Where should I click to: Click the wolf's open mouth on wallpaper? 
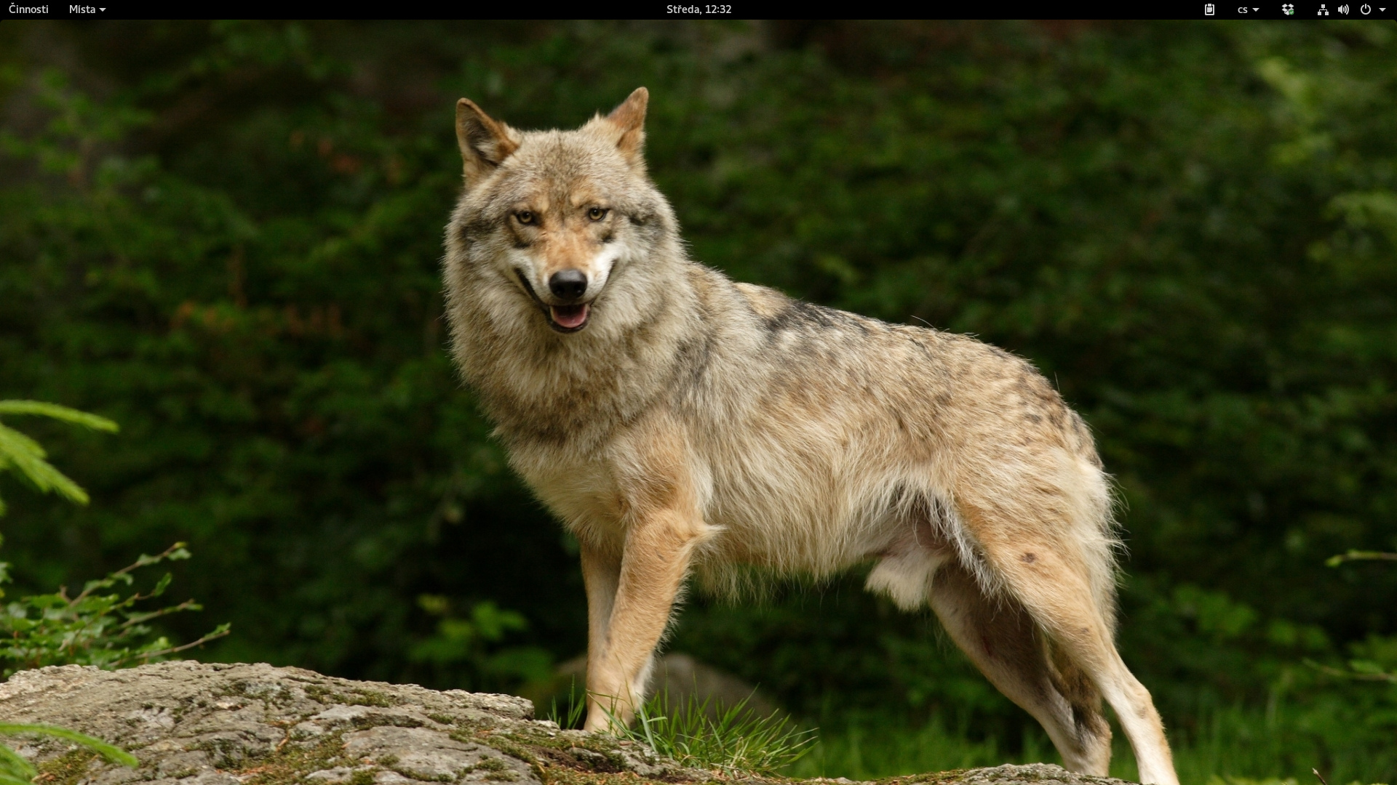pos(569,315)
